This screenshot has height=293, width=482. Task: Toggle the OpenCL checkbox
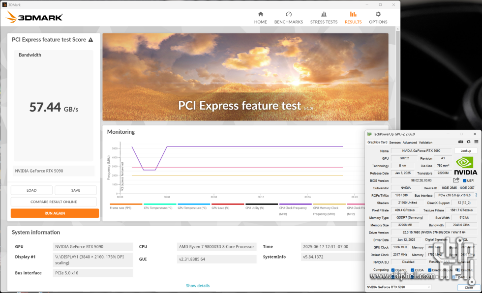click(393, 270)
